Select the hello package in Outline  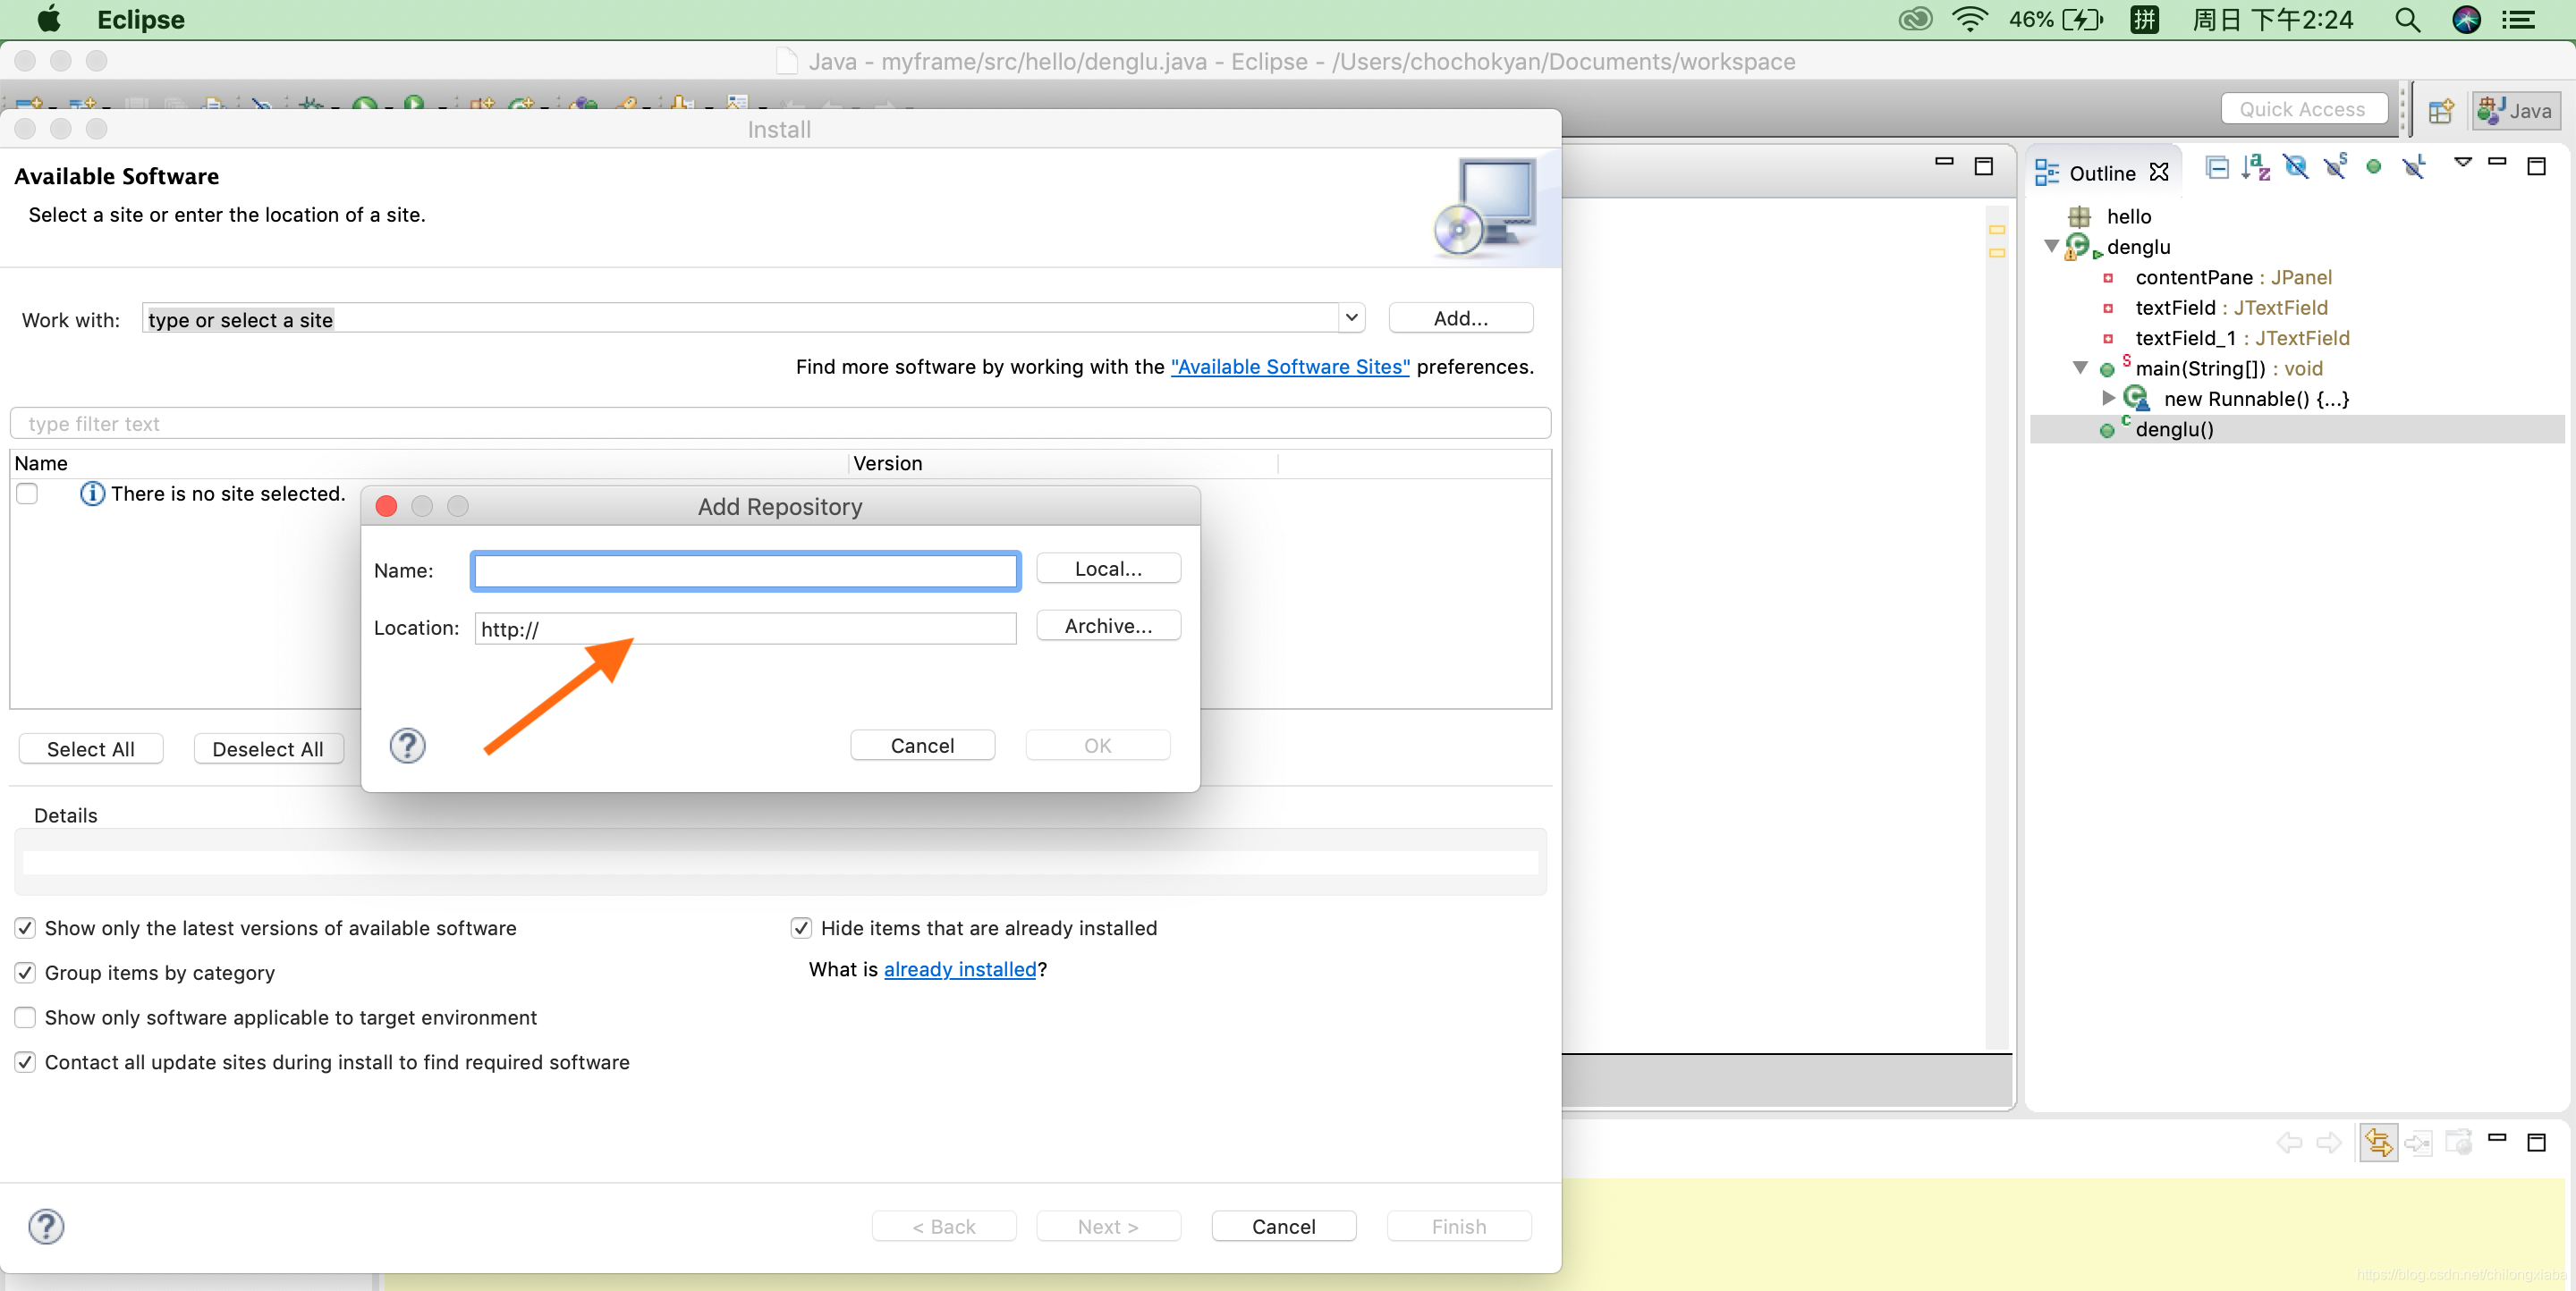click(2128, 215)
